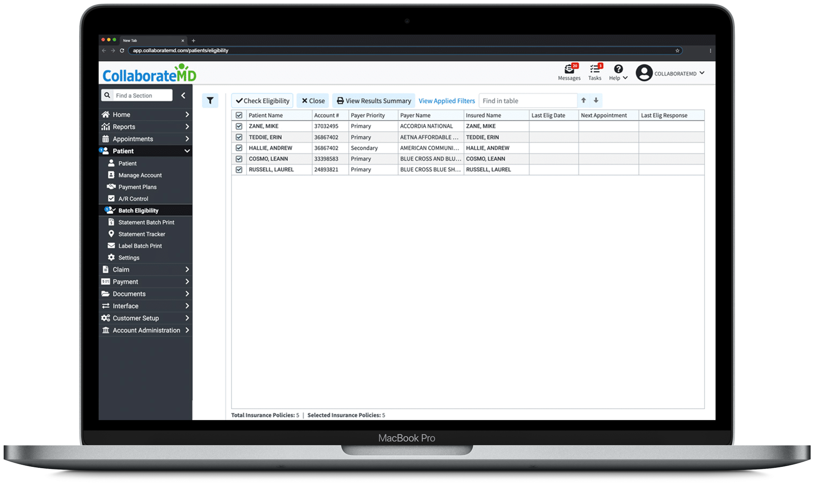814x484 pixels.
Task: Collapse the sidebar using the chevron arrow
Action: pos(184,95)
